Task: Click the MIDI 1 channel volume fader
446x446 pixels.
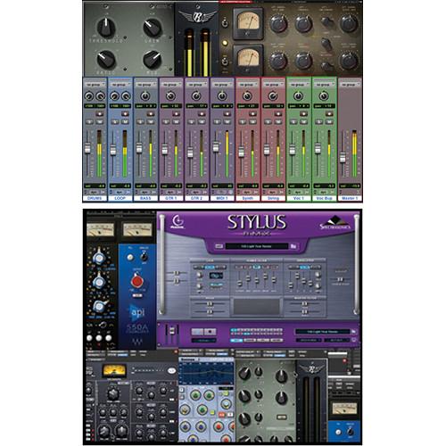Action: click(216, 147)
